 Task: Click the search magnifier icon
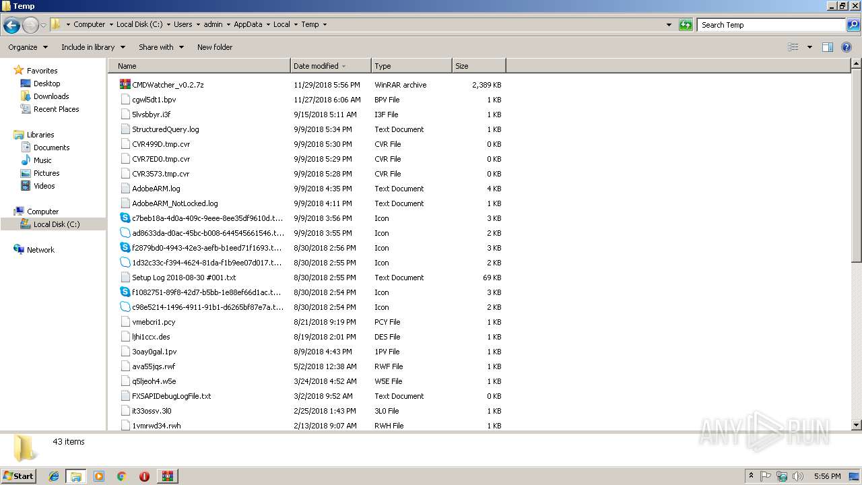pos(853,25)
